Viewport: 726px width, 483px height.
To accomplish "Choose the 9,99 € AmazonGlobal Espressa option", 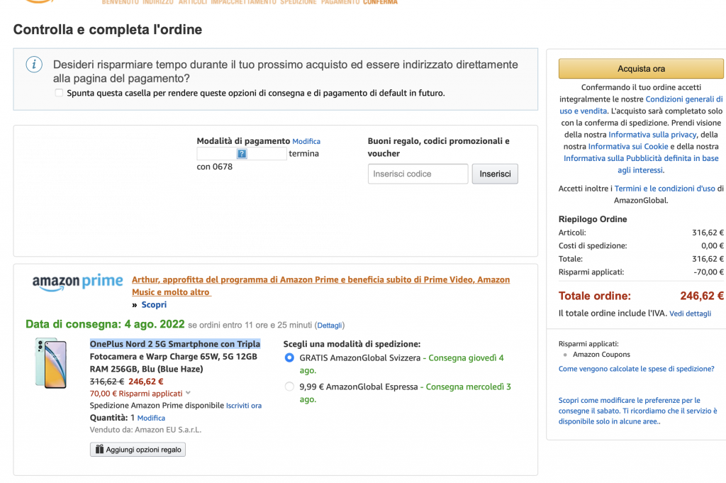I will (x=289, y=387).
